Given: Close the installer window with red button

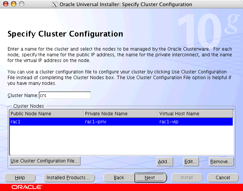Looking at the screenshot, I should (x=5, y=4).
